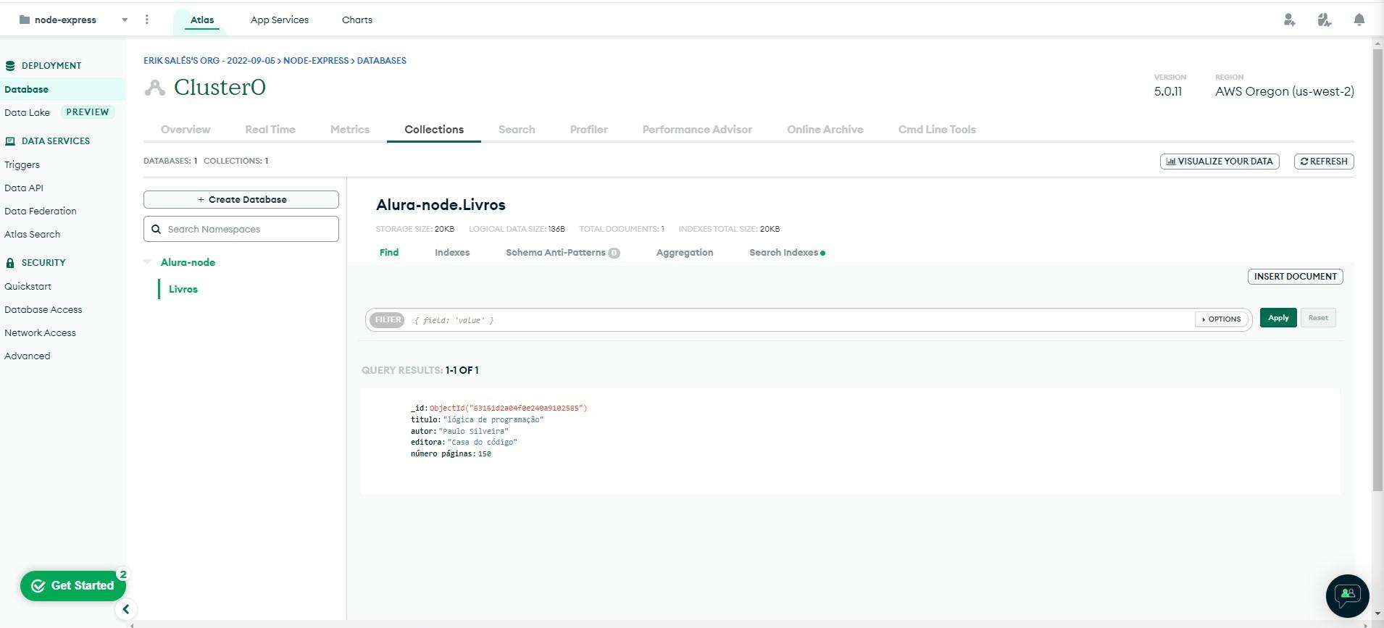Open the Aggregation tab
Image resolution: width=1384 pixels, height=628 pixels.
tap(685, 252)
